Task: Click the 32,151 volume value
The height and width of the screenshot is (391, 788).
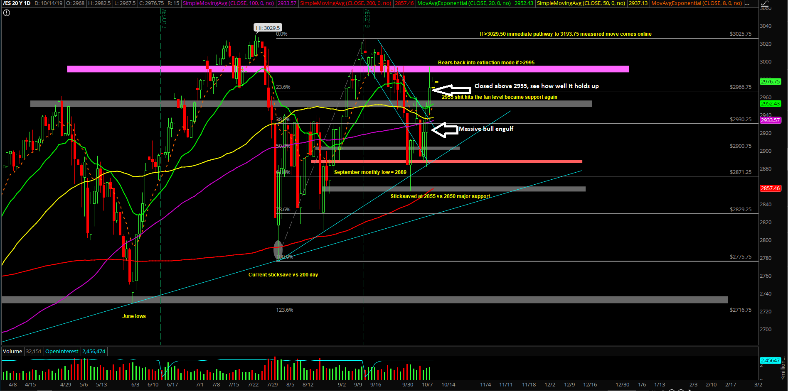Action: (x=34, y=352)
